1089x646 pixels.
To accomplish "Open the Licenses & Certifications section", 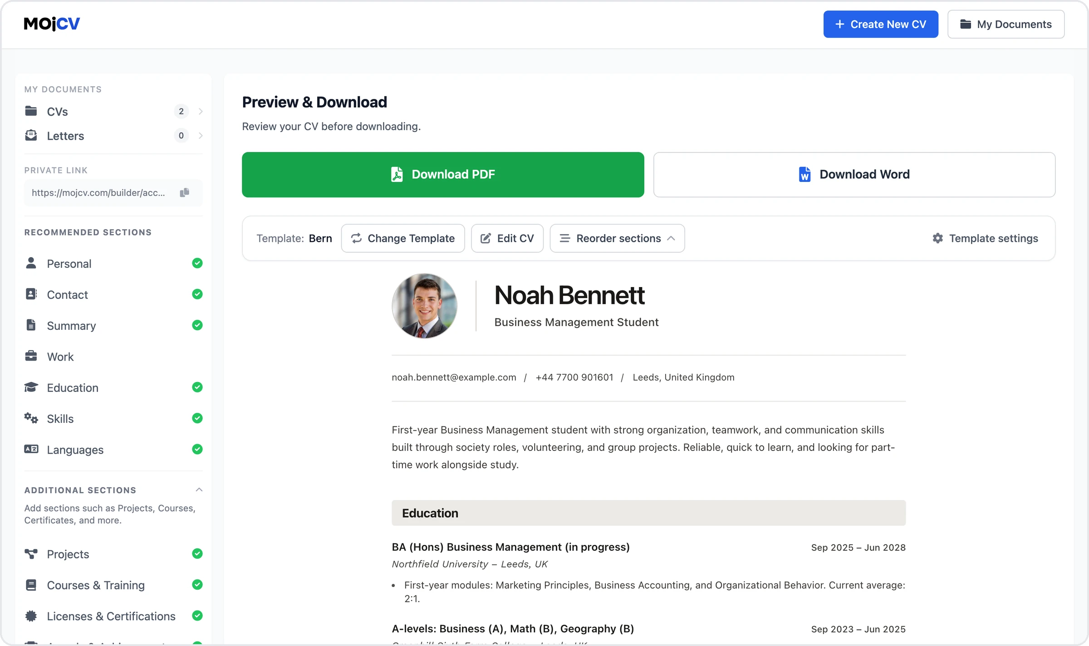I will tap(113, 616).
